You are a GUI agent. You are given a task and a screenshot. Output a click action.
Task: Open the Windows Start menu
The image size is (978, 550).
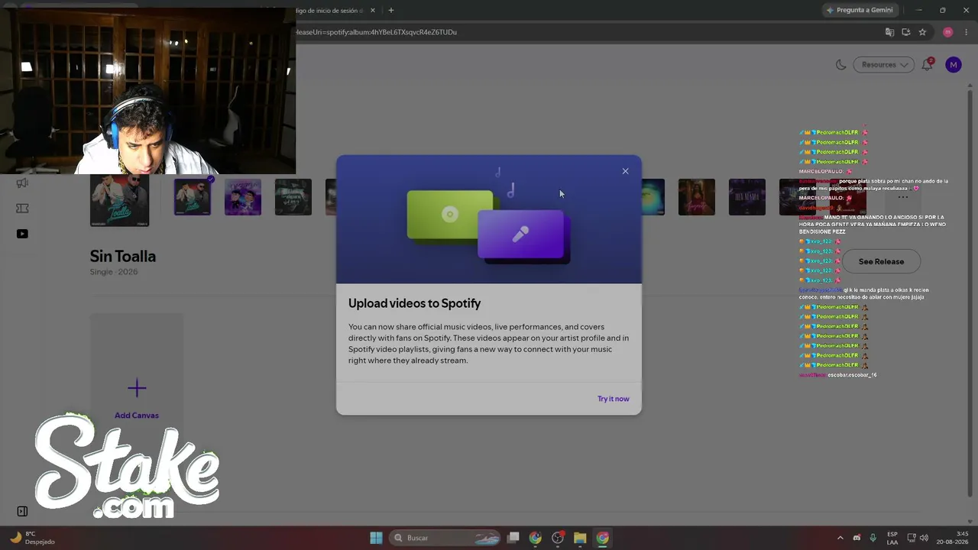376,538
